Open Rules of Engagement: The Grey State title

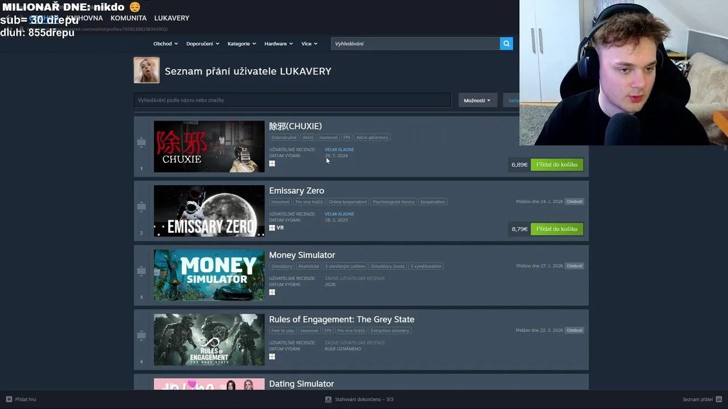pos(341,319)
